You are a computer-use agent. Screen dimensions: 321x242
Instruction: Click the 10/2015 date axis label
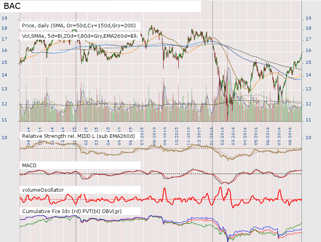coord(177,136)
